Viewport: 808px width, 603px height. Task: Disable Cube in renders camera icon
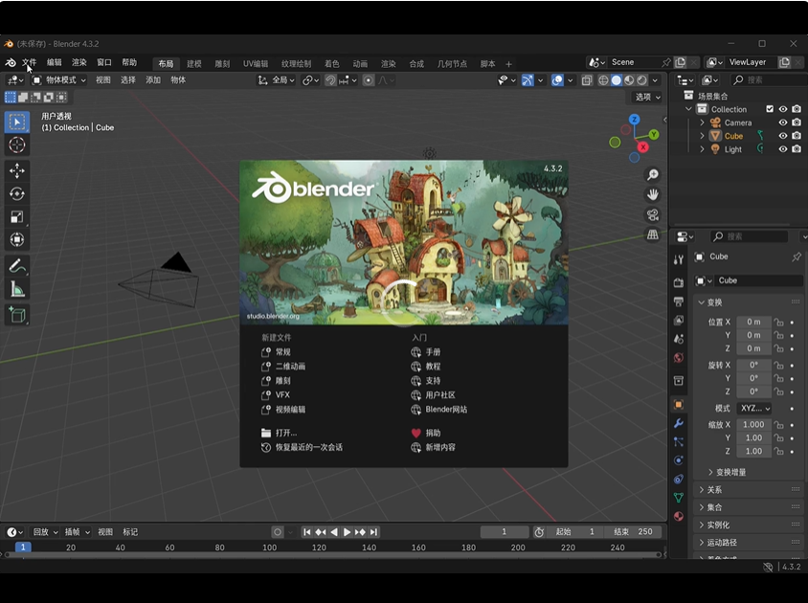point(797,136)
